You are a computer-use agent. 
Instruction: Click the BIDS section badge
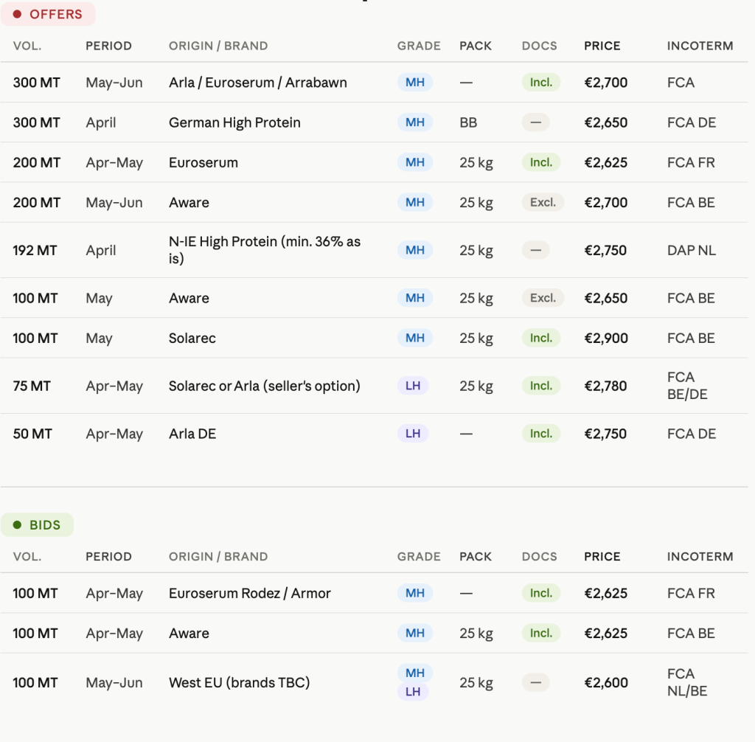tap(37, 524)
